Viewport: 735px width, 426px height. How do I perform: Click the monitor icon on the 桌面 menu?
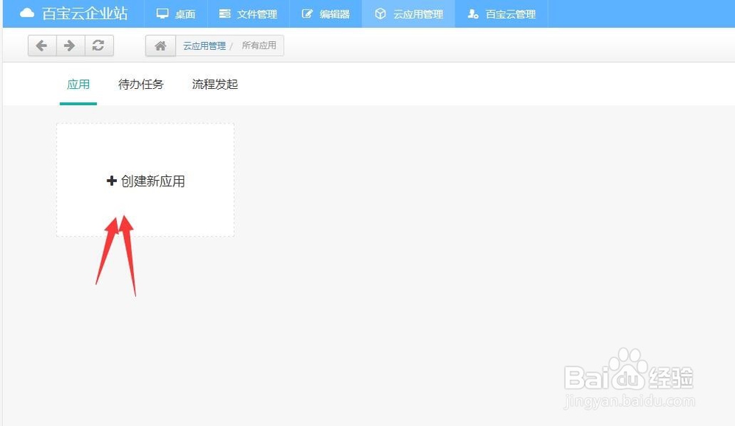coord(161,12)
